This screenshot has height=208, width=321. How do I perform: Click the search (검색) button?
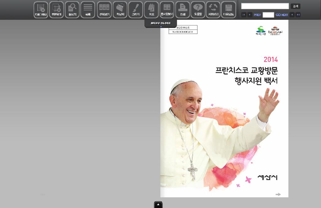tap(295, 6)
